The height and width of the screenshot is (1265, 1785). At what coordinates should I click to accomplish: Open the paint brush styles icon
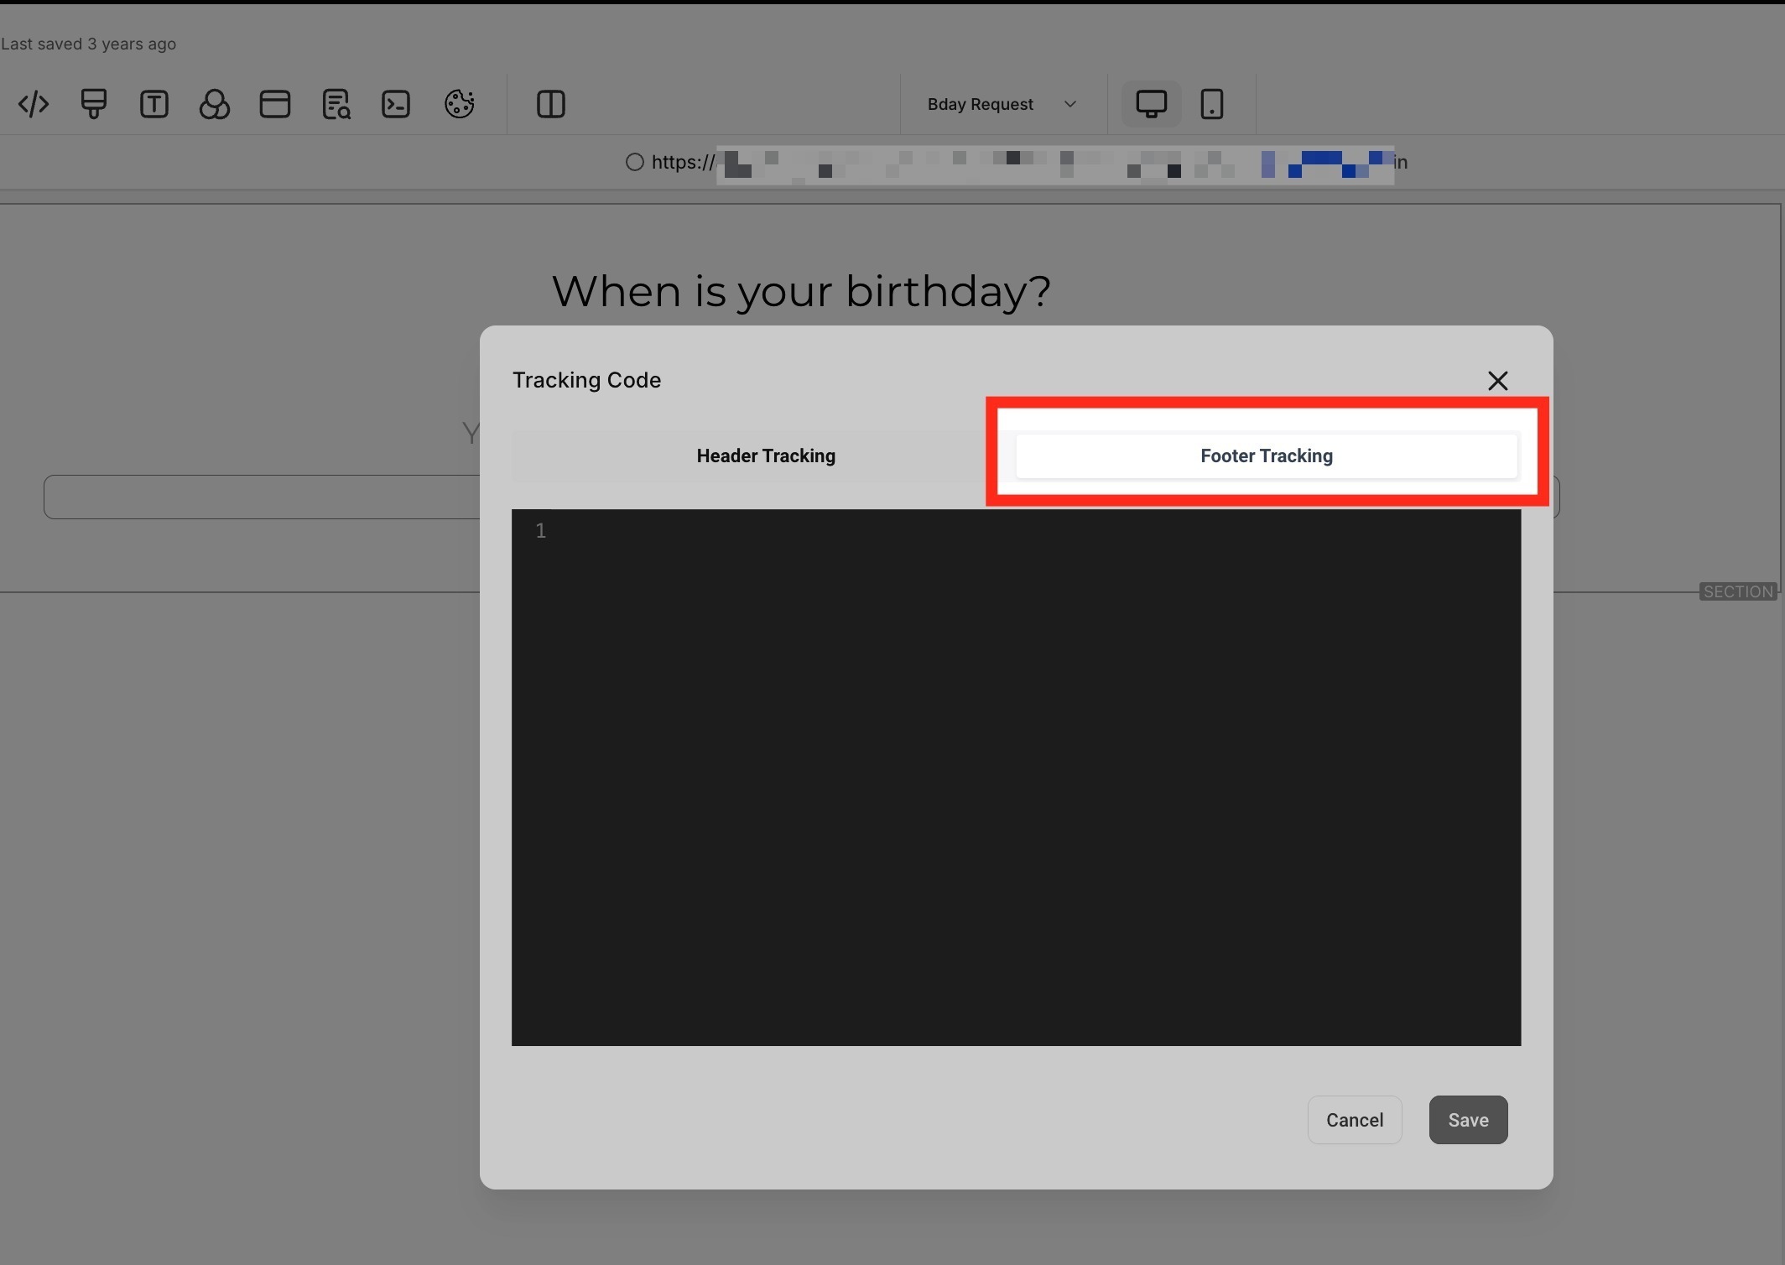pyautogui.click(x=94, y=104)
